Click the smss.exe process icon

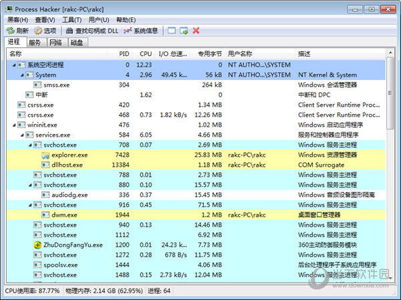click(37, 85)
